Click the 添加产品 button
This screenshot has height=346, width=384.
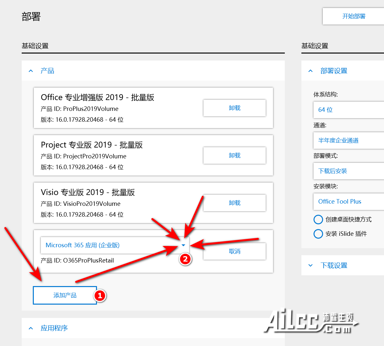[65, 295]
